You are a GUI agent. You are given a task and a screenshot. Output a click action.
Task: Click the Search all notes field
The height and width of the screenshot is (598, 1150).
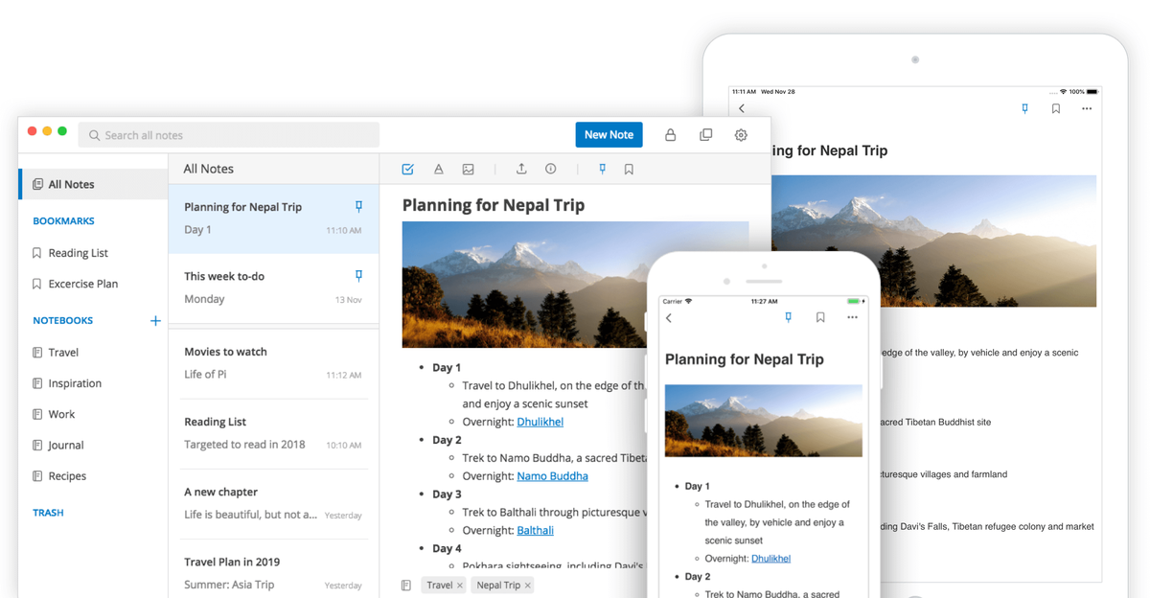click(x=230, y=135)
